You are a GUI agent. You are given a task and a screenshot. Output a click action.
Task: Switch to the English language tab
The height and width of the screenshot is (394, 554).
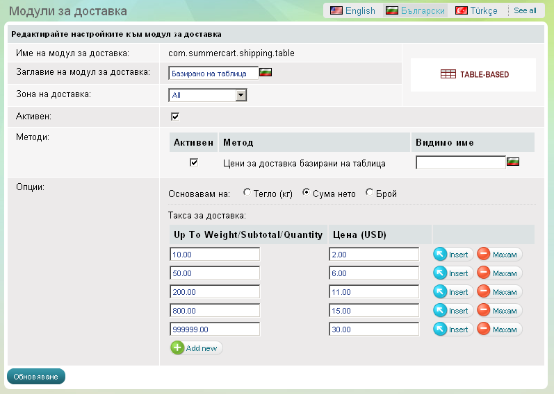tap(352, 10)
